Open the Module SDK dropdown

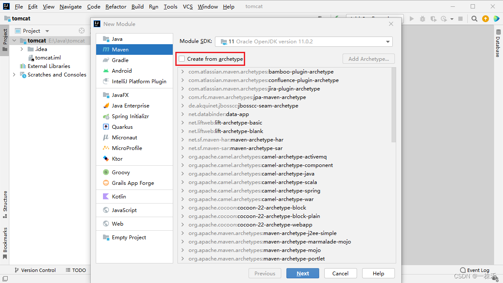pos(303,41)
